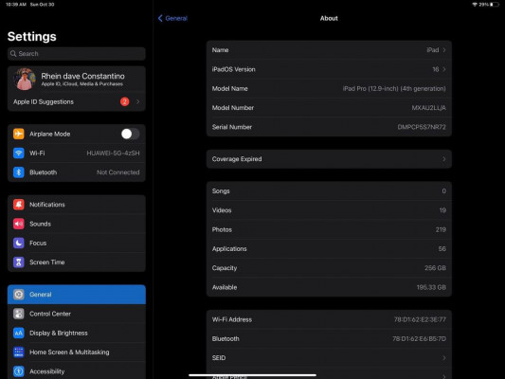This screenshot has height=379, width=505.
Task: Tap the search magnifier icon
Action: pos(13,53)
